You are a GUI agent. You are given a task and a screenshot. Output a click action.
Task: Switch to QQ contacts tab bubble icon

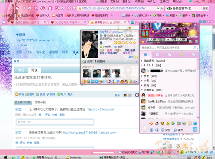coord(145,55)
